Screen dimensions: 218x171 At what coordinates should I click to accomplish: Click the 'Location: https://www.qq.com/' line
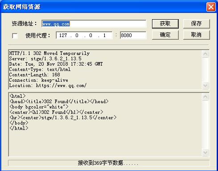[x=48, y=85]
